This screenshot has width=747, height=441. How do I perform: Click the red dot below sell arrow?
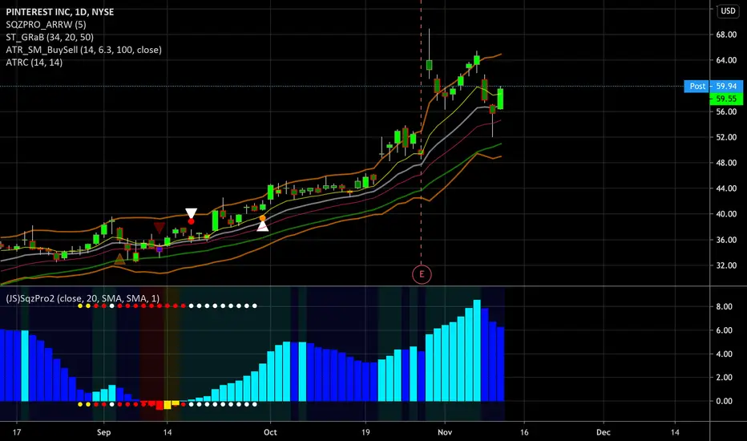191,221
